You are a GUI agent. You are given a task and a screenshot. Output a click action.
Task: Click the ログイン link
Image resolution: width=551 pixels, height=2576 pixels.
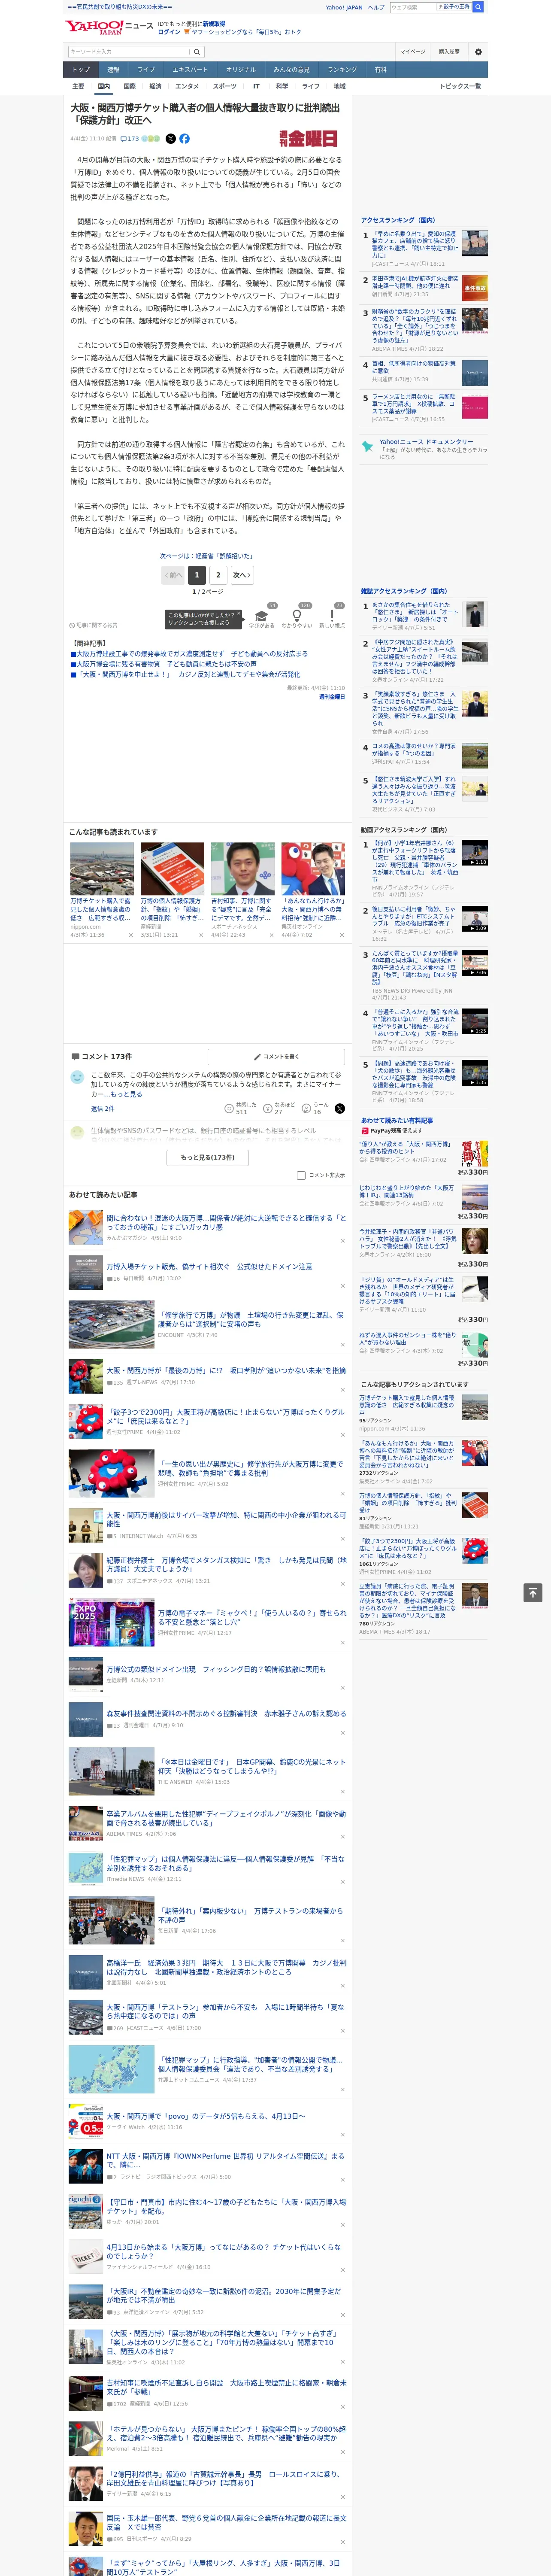[x=169, y=32]
